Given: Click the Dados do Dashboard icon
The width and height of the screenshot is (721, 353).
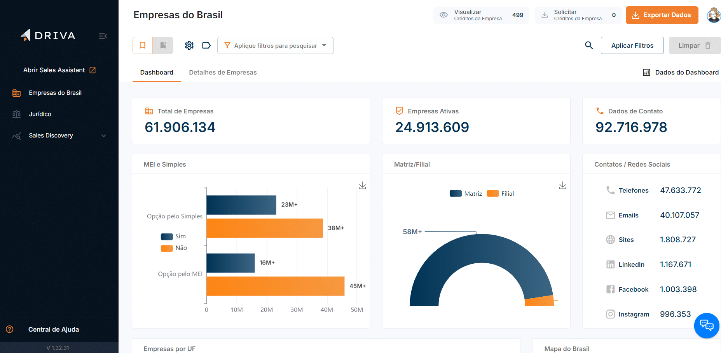Looking at the screenshot, I should pos(646,73).
